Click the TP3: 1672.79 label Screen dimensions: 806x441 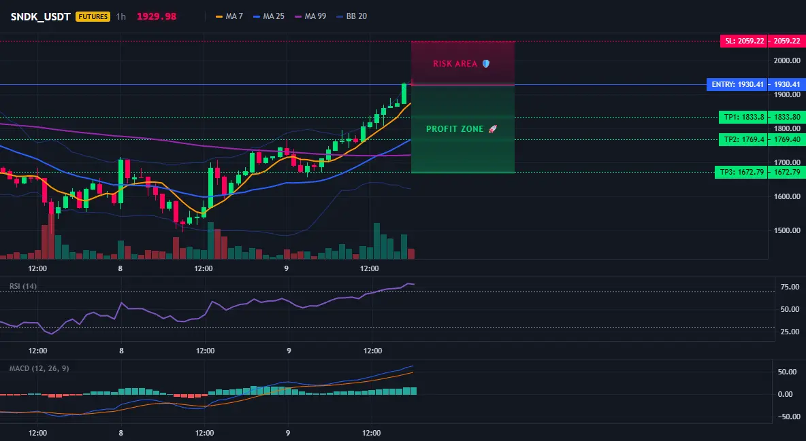741,172
